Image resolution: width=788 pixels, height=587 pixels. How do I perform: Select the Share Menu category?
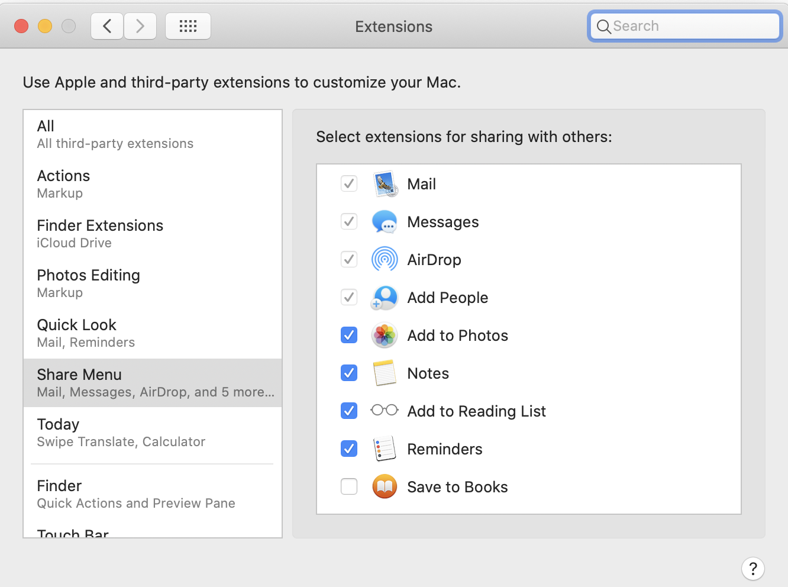pos(153,383)
